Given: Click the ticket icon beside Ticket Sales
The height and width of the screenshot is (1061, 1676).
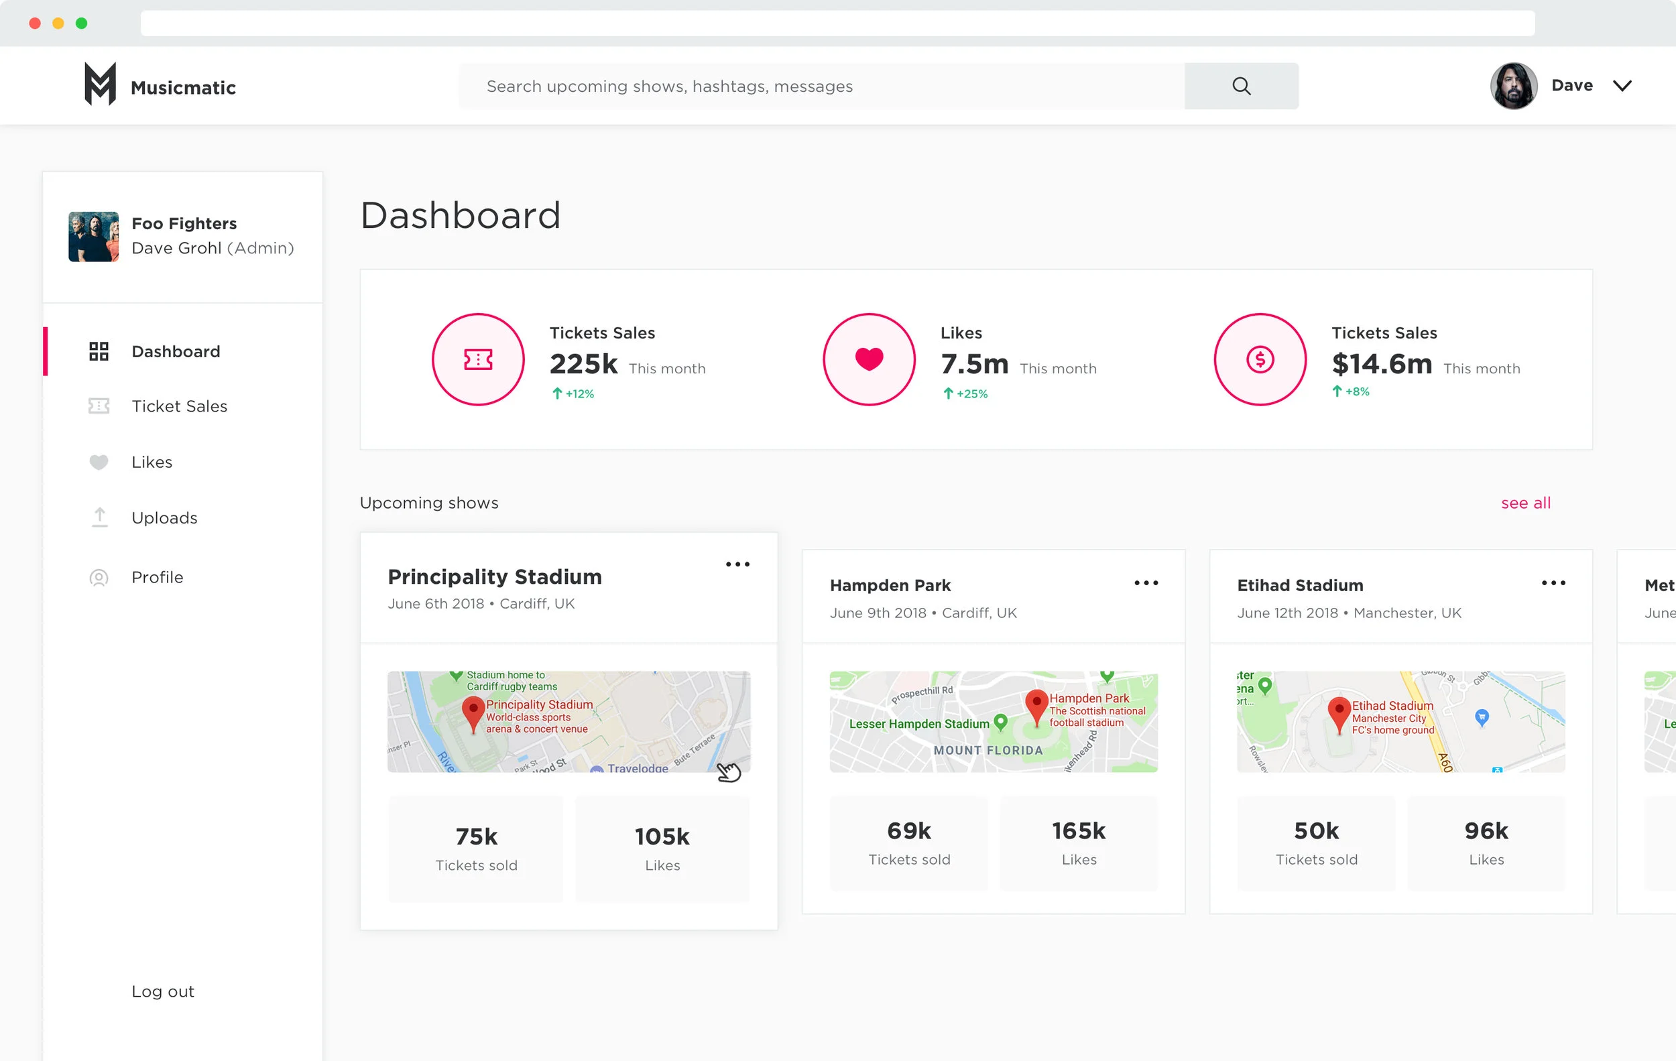Looking at the screenshot, I should [99, 405].
